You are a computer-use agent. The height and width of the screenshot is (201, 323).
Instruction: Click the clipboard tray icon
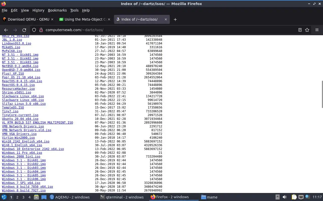[294, 197]
